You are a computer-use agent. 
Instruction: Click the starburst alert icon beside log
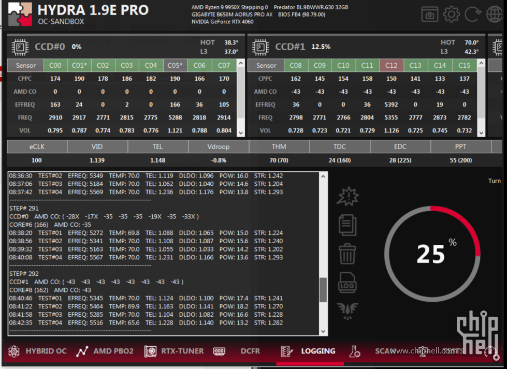pos(347,196)
